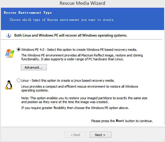Click 'Linux provides a compact and efficient' text
The width and height of the screenshot is (165, 142).
(80, 88)
